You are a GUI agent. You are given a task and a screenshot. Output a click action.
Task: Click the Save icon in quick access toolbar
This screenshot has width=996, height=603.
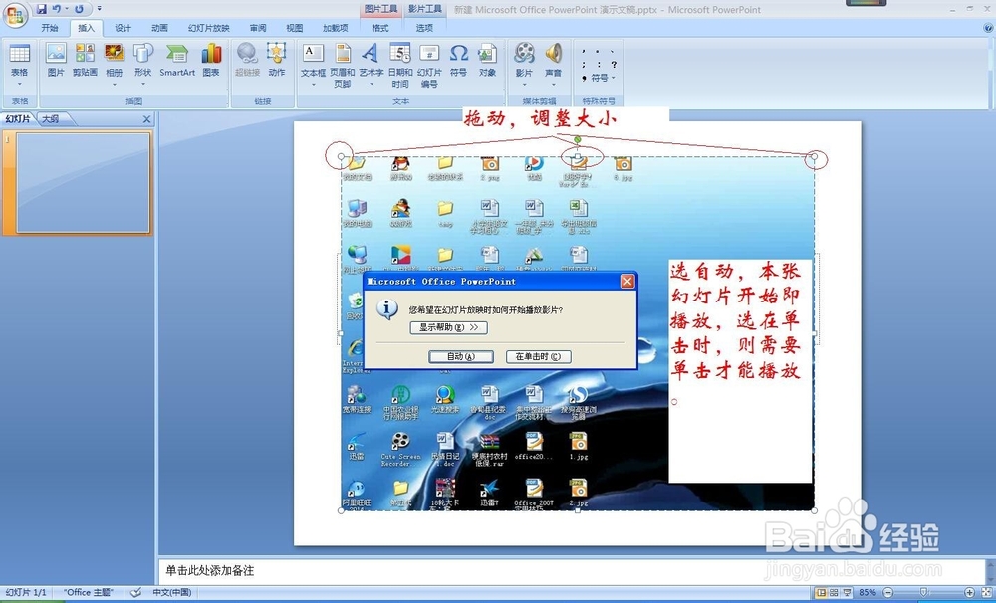[x=42, y=9]
